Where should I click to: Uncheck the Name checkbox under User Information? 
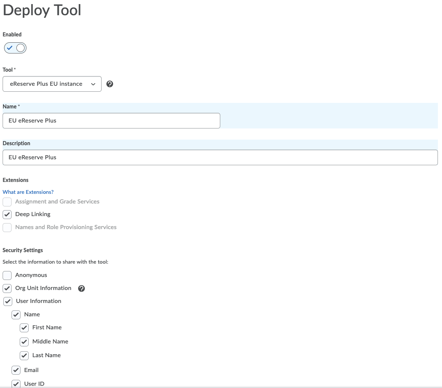pyautogui.click(x=16, y=315)
